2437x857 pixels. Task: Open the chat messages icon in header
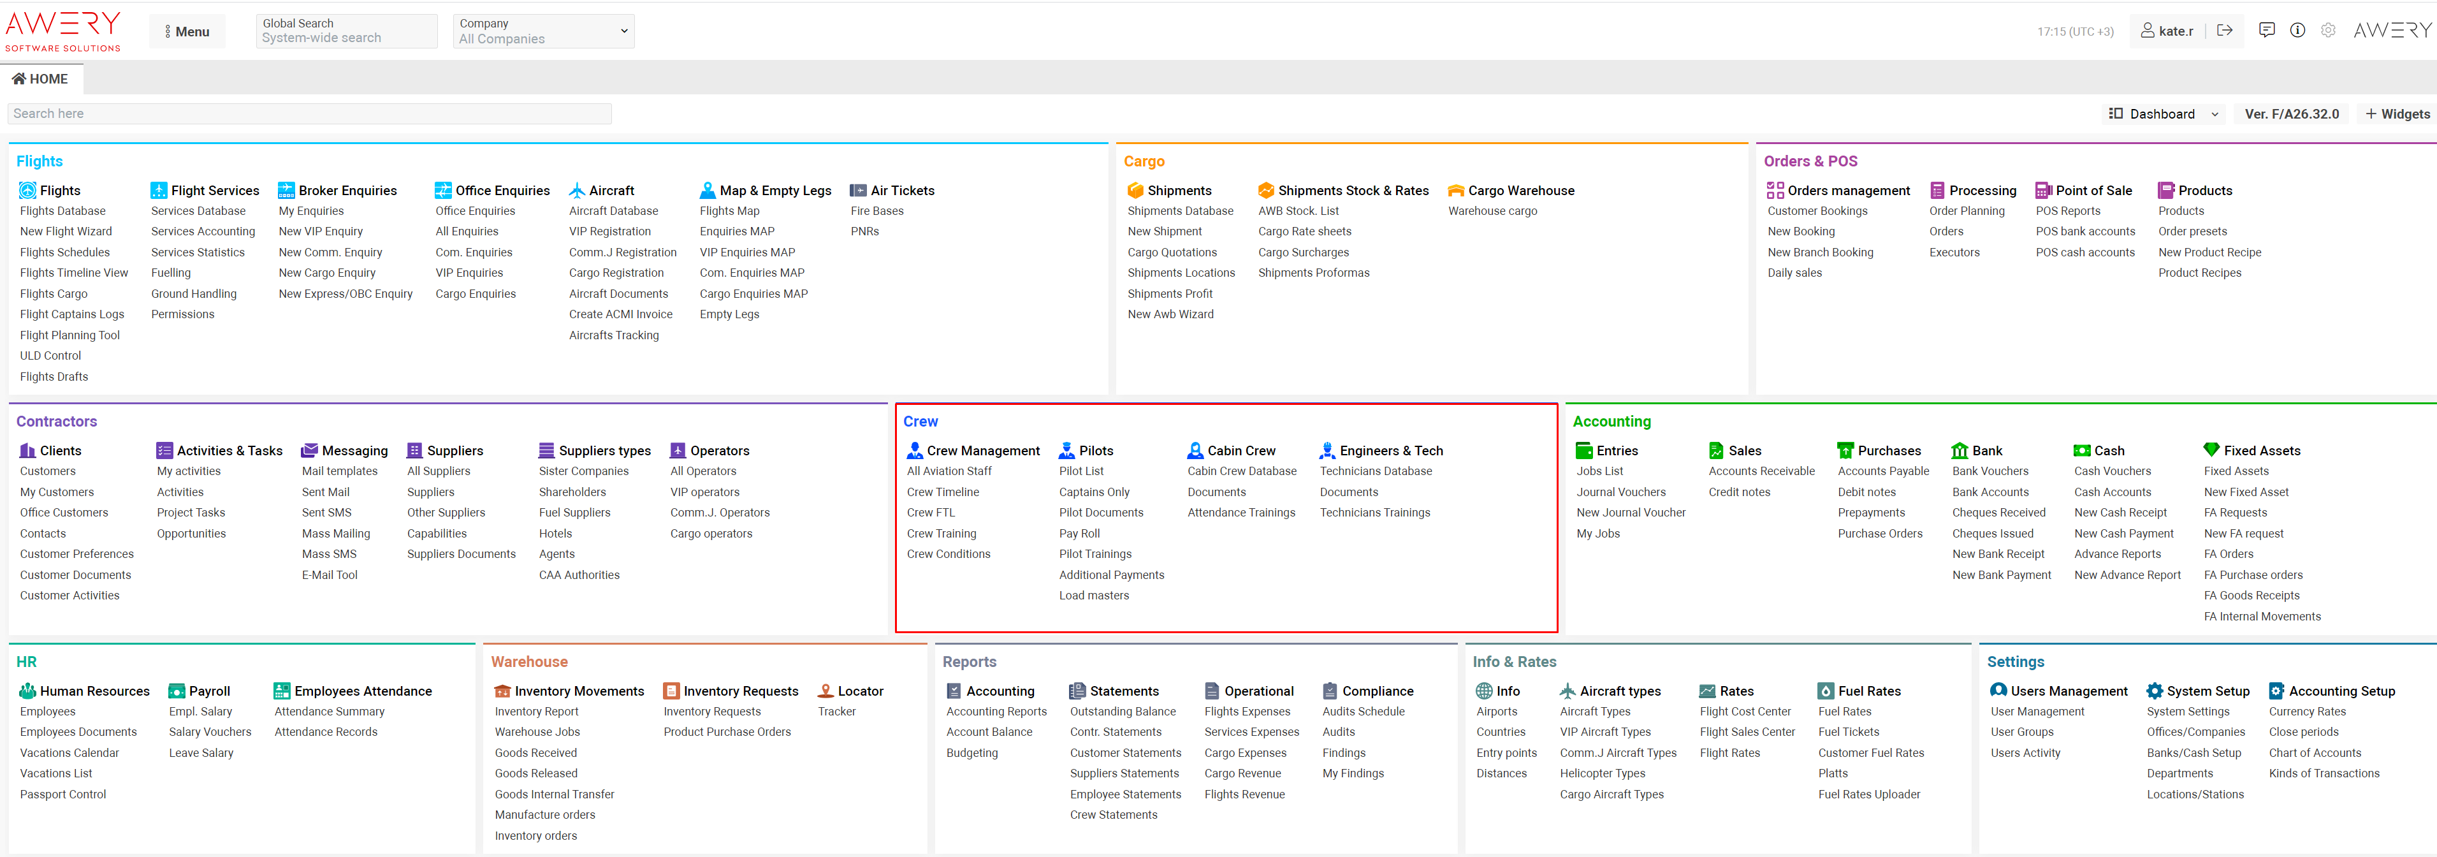click(2266, 30)
